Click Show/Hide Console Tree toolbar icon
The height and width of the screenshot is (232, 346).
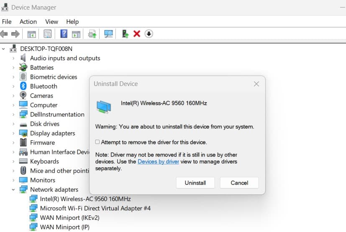(x=31, y=34)
